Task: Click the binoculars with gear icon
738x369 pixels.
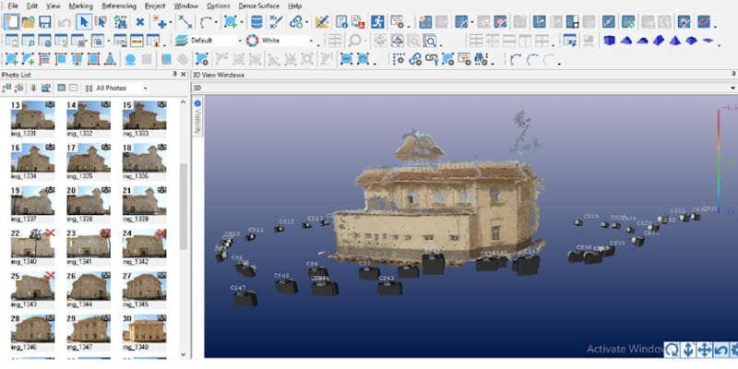Action: (x=481, y=59)
